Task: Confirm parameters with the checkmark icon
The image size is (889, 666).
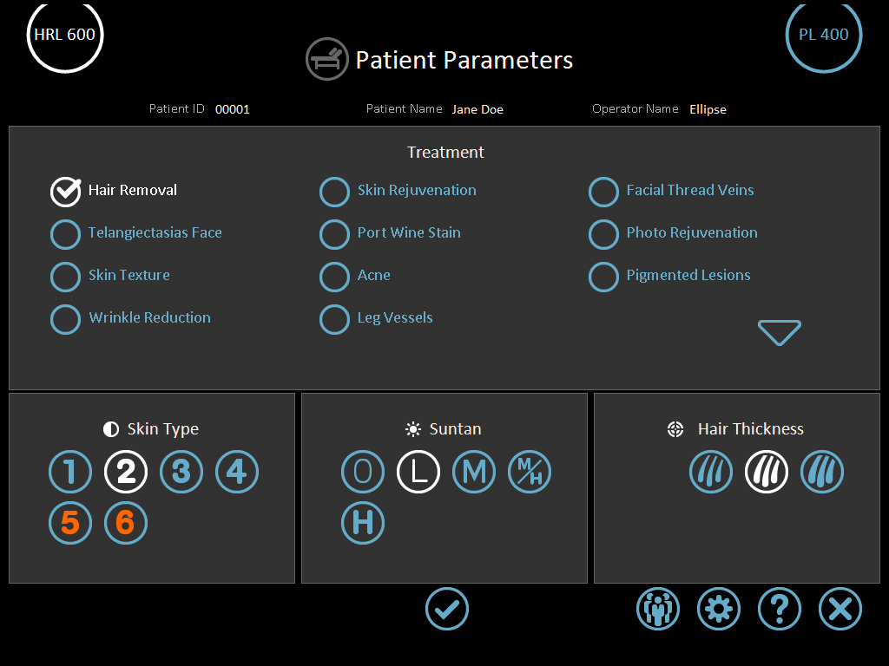Action: [447, 609]
